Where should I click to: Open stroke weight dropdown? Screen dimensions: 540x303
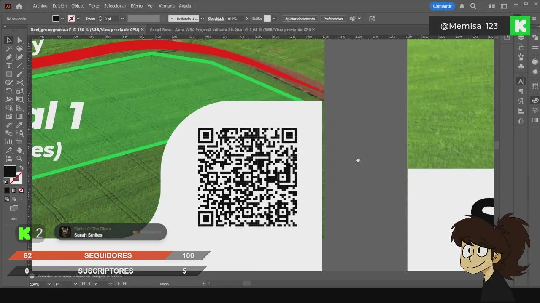pyautogui.click(x=122, y=19)
